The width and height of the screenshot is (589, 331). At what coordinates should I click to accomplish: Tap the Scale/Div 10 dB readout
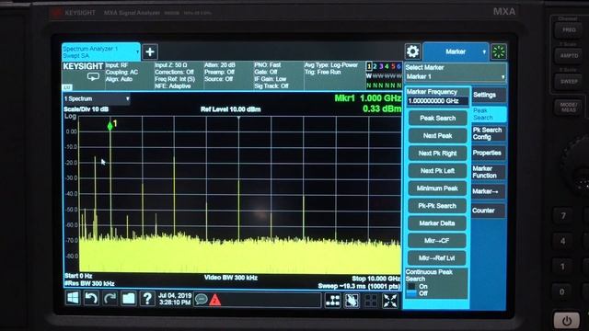tap(86, 109)
